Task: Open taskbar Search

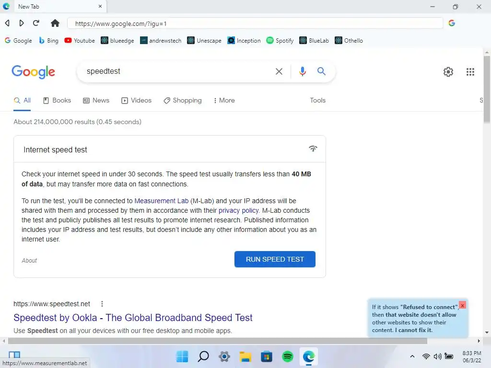Action: pos(203,356)
